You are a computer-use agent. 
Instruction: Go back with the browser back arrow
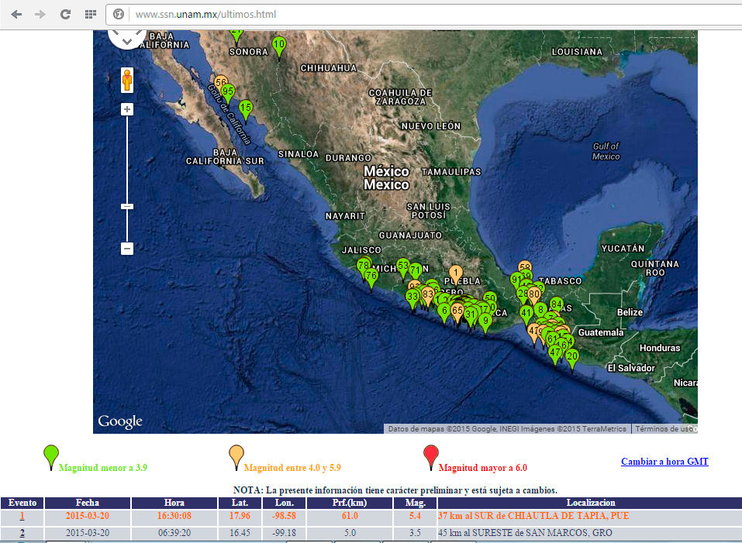click(x=16, y=14)
